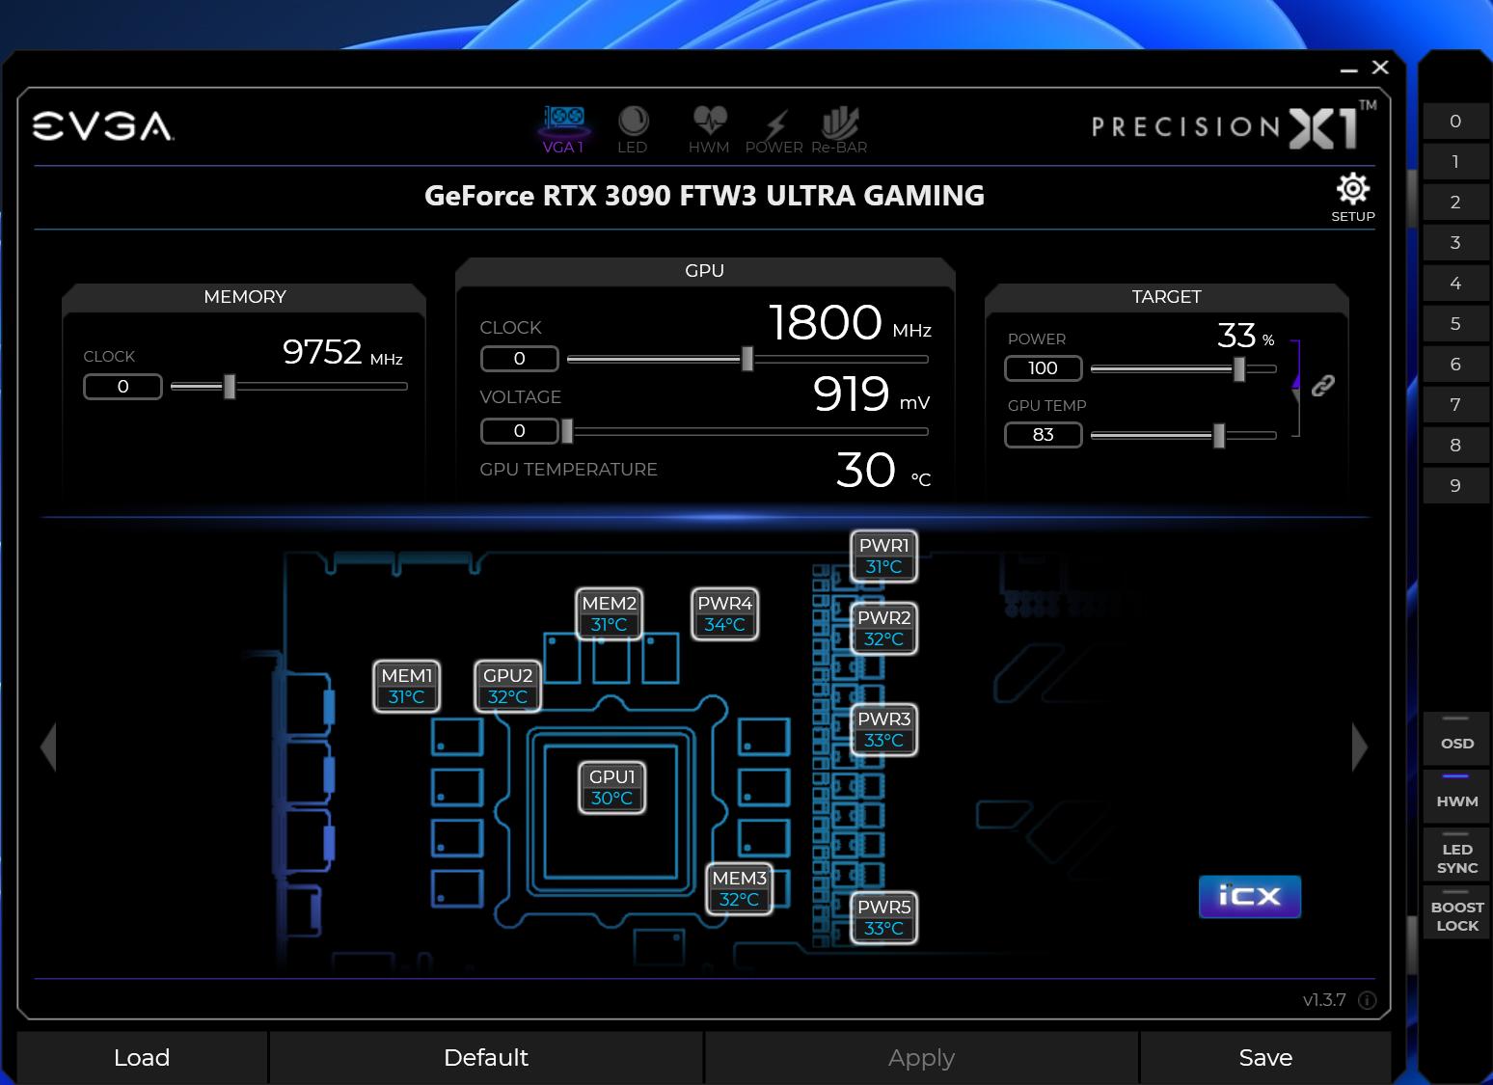Open the POWER lightning icon
This screenshot has height=1085, width=1493.
[x=774, y=129]
